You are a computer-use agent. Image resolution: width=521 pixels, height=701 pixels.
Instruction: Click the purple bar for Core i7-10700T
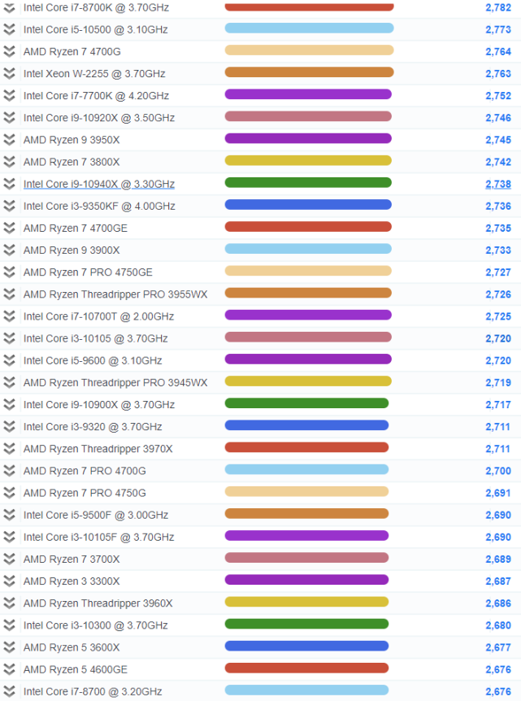pos(308,316)
